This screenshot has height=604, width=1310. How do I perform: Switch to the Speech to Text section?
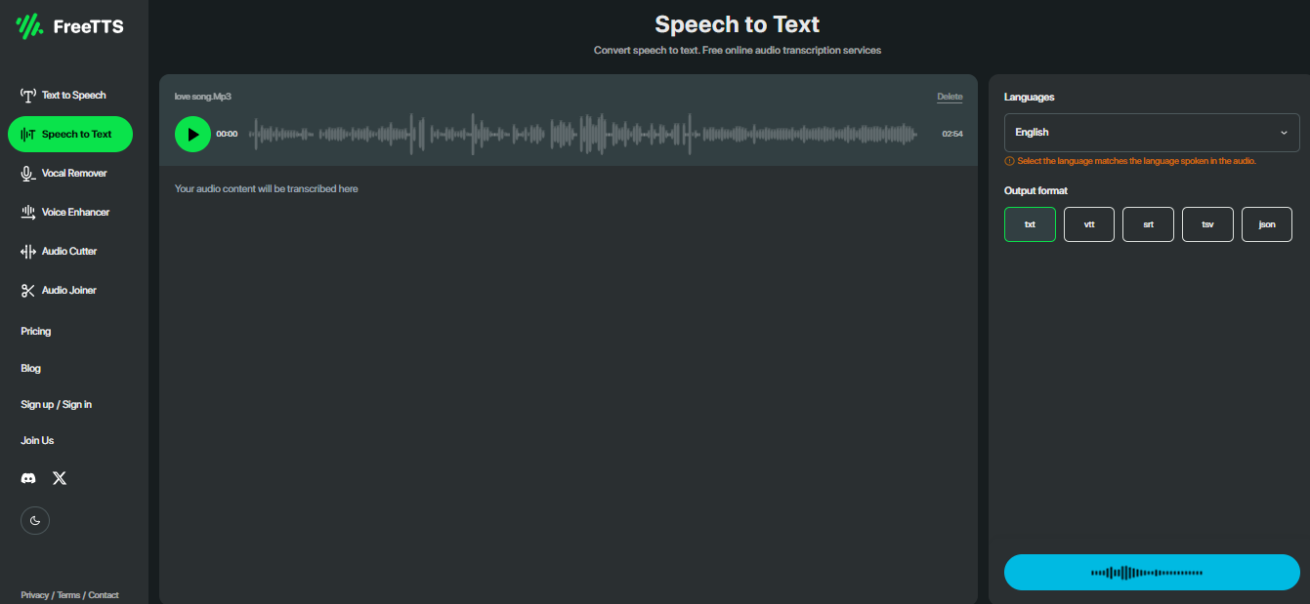coord(69,134)
